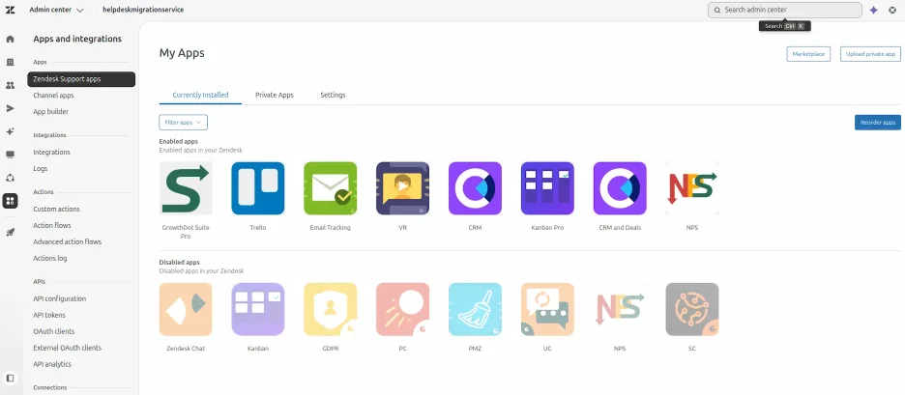Open AI sparkle icon in left rail
This screenshot has width=905, height=395.
10,131
